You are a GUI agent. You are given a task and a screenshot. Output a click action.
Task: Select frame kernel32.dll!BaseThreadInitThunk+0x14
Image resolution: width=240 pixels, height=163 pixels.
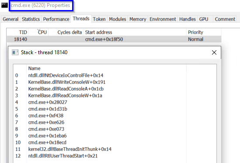pyautogui.click(x=70, y=149)
